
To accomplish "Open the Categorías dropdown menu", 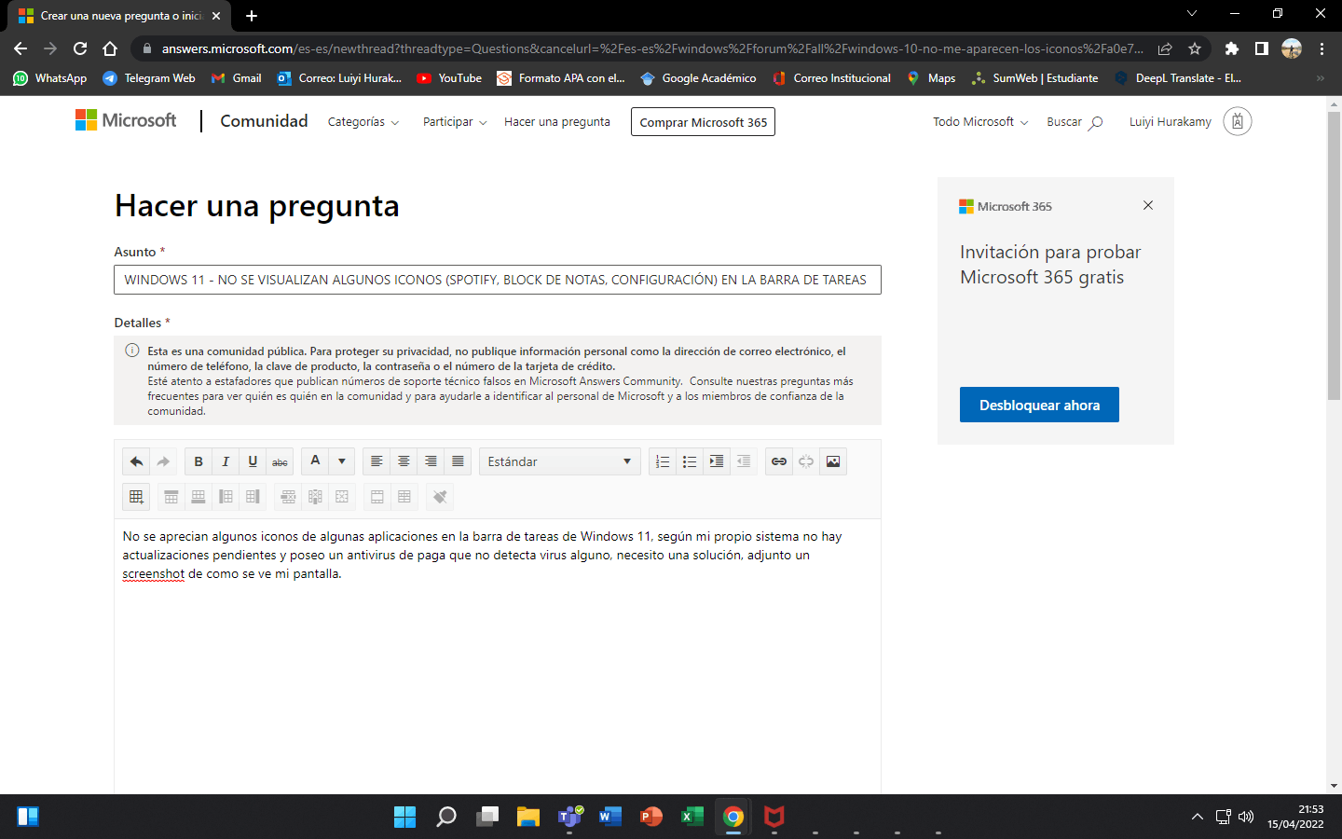I will (363, 122).
